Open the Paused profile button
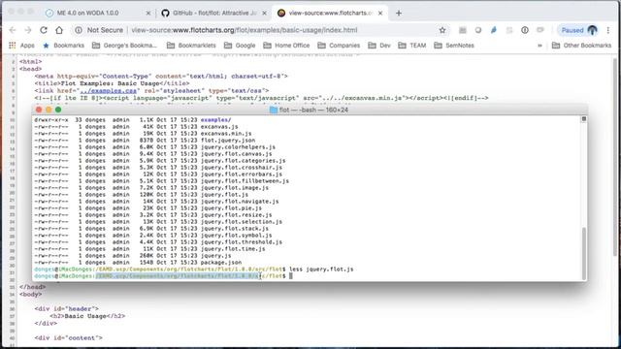The height and width of the screenshot is (349, 621). 578,30
